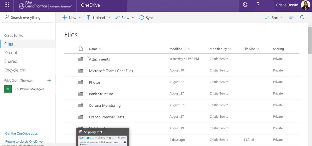
Task: Open Options in the Snipping Tool
Action: [122, 138]
